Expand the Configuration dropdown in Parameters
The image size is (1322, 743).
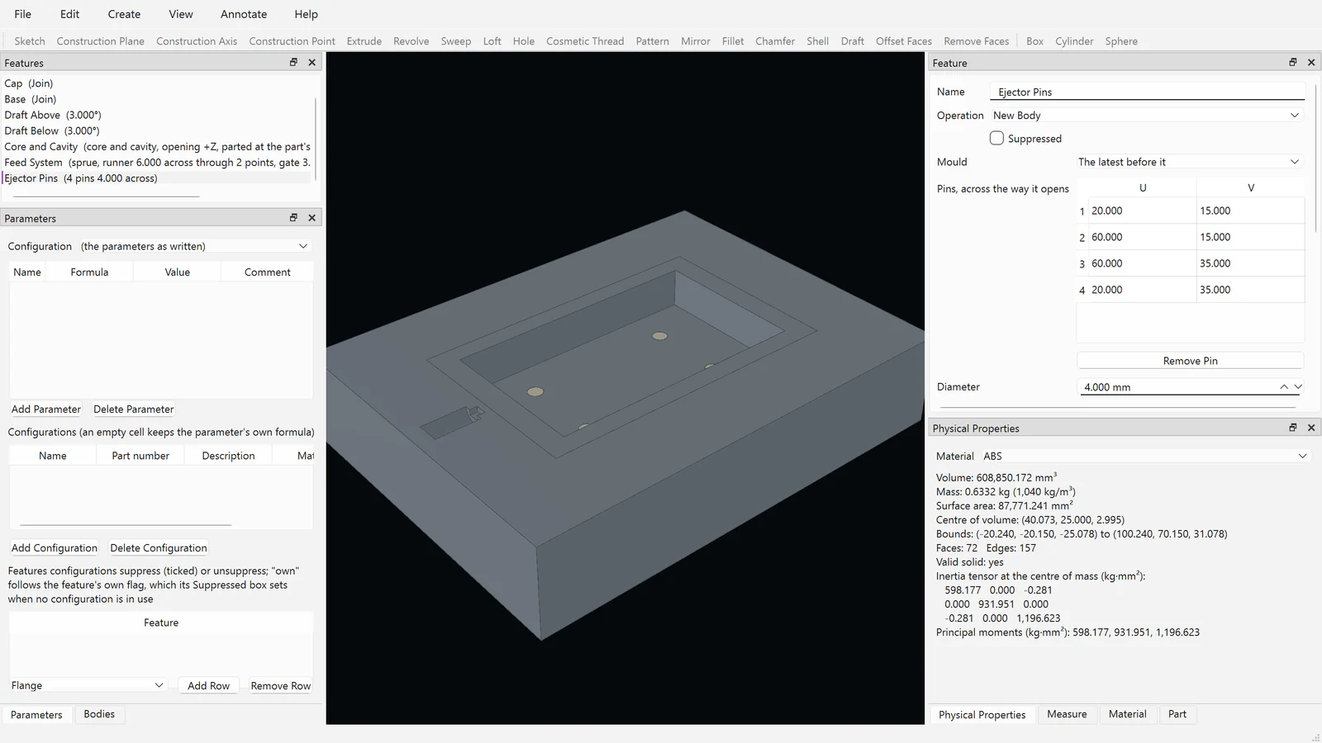coord(194,246)
